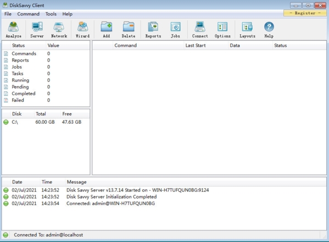This screenshot has height=242, width=329.
Task: Minimize the DiskSavvy Client window
Action: (295, 5)
